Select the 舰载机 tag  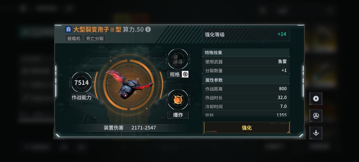click(74, 39)
